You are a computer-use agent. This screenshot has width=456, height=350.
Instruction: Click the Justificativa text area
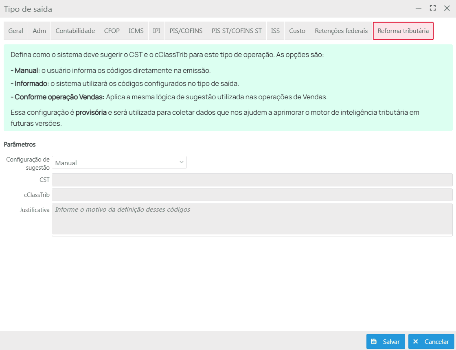click(x=252, y=219)
